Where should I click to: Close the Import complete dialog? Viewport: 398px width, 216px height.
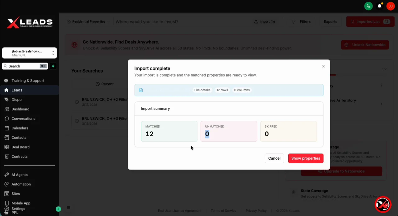pyautogui.click(x=323, y=66)
